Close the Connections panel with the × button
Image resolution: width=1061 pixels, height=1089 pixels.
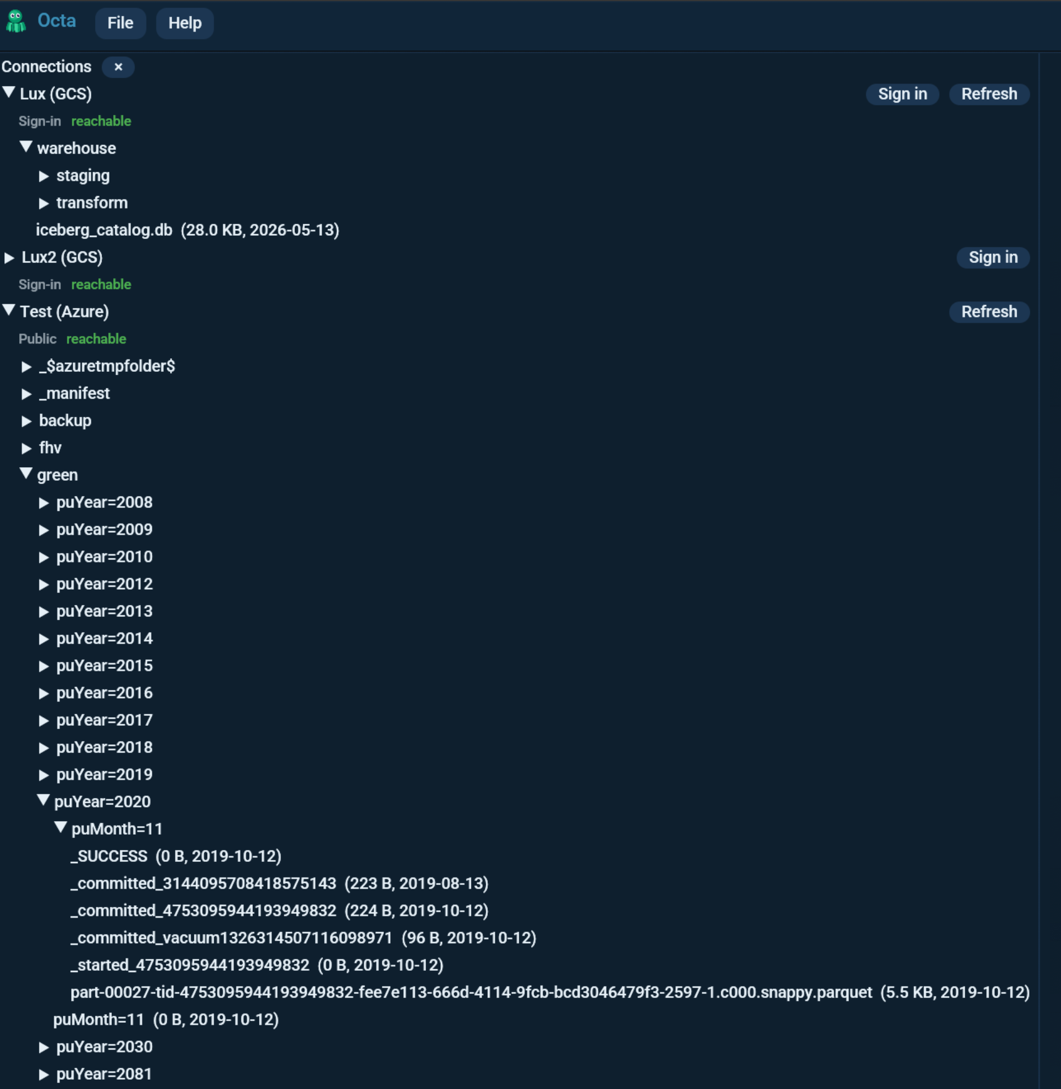pos(118,67)
